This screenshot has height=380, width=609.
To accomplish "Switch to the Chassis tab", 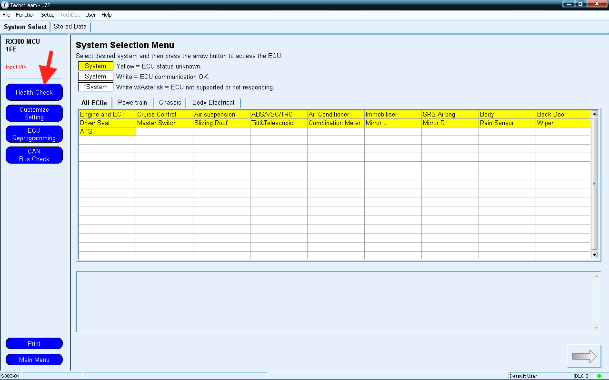I will click(x=170, y=103).
